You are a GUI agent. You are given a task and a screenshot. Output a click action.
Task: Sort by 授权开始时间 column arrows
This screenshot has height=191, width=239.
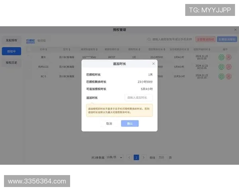click(x=209, y=49)
